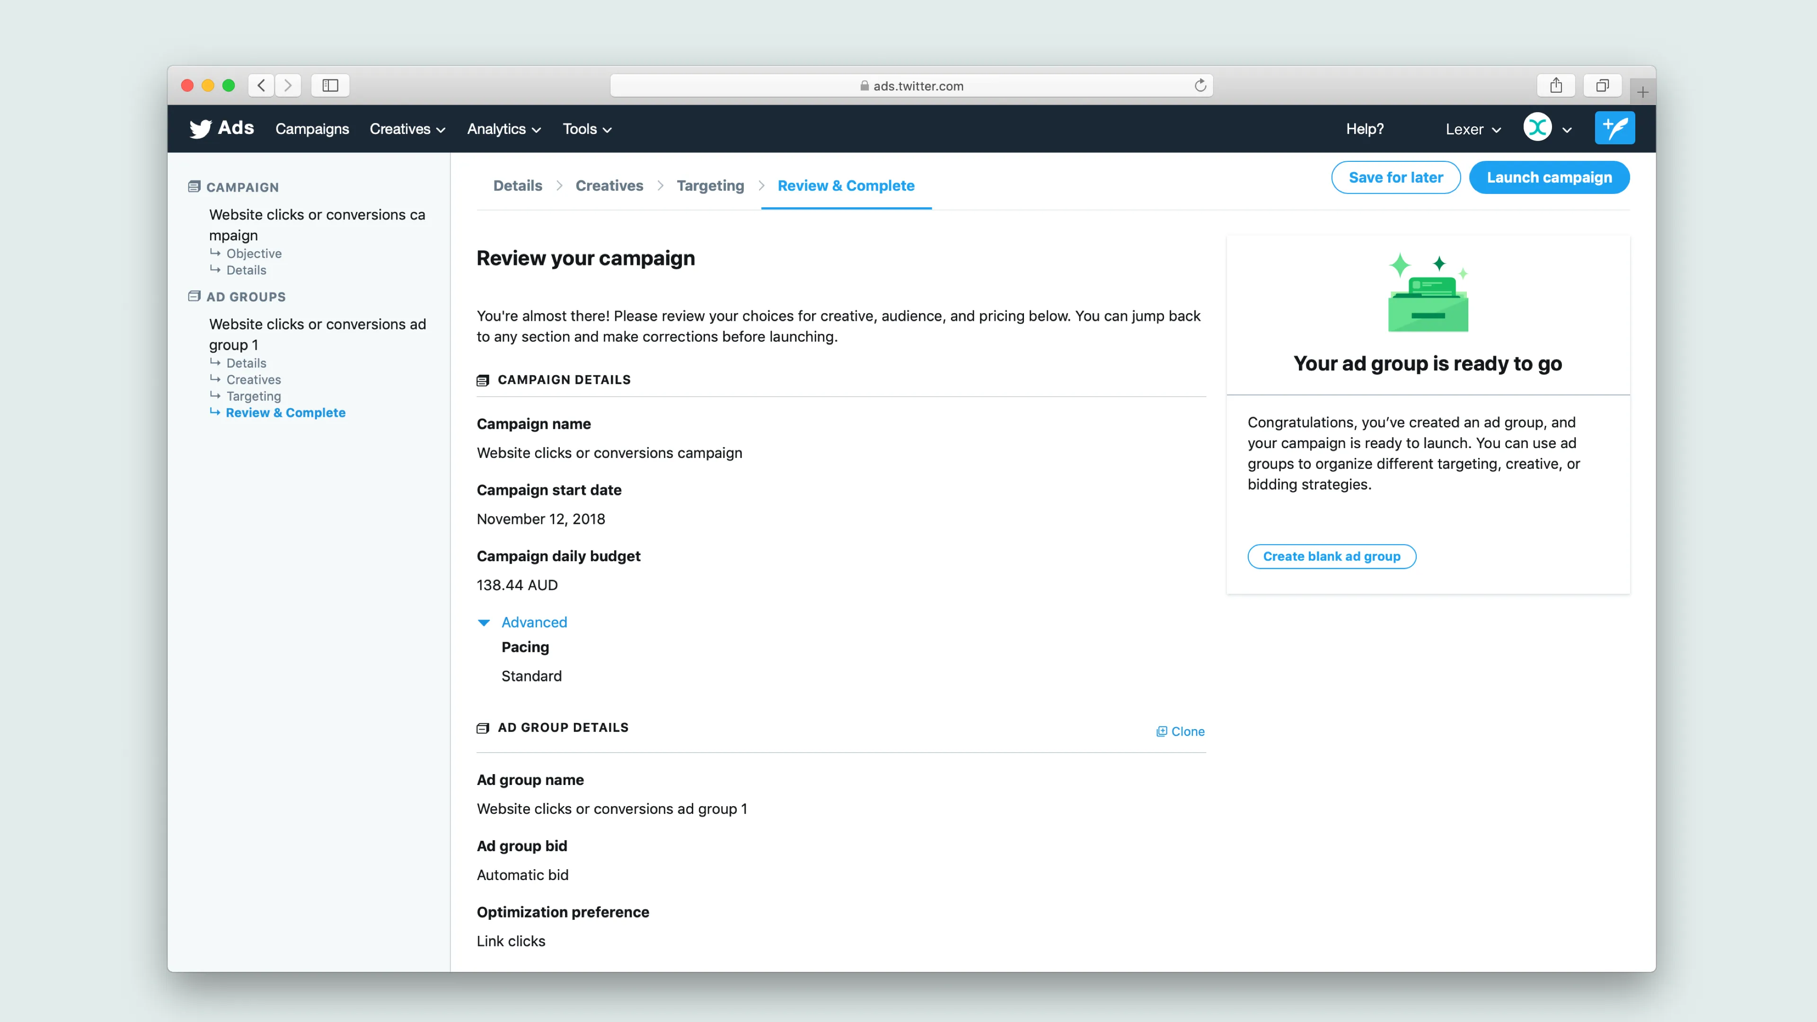
Task: Open a new Safari tab
Action: (x=1642, y=92)
